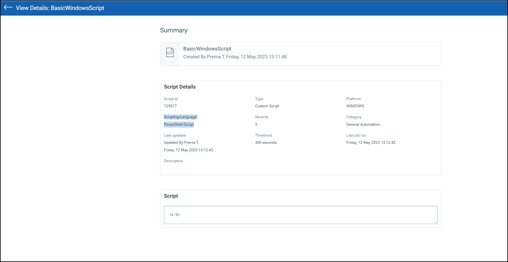Select the last job run date value
This screenshot has width=508, height=262.
[371, 143]
